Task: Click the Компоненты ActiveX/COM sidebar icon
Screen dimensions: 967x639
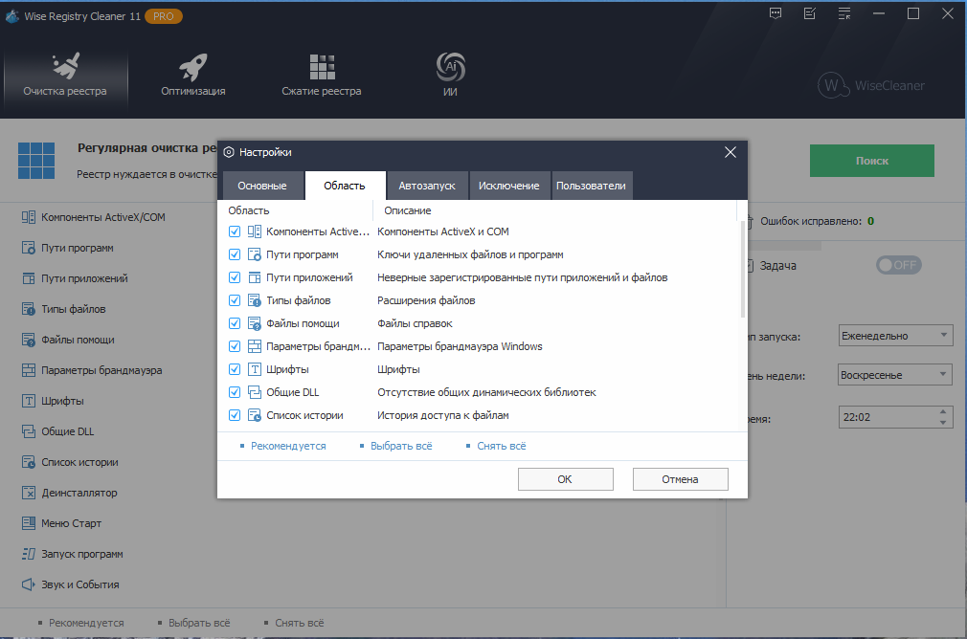Action: (x=29, y=217)
